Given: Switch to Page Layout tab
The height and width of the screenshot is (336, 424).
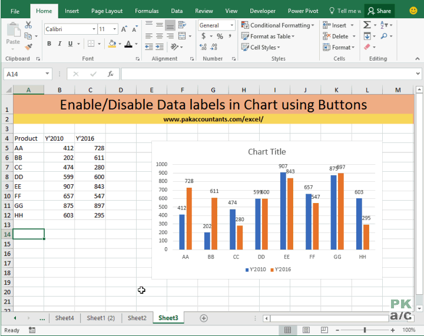Looking at the screenshot, I should coord(107,11).
